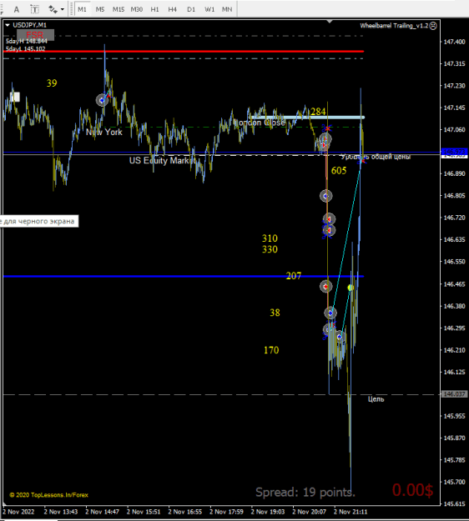Click the '5dayL 145.102' label
The image size is (469, 521).
pos(25,49)
